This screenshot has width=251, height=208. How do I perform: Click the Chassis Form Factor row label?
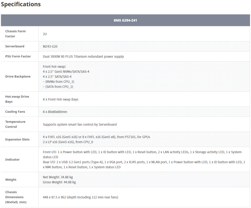(x=15, y=34)
